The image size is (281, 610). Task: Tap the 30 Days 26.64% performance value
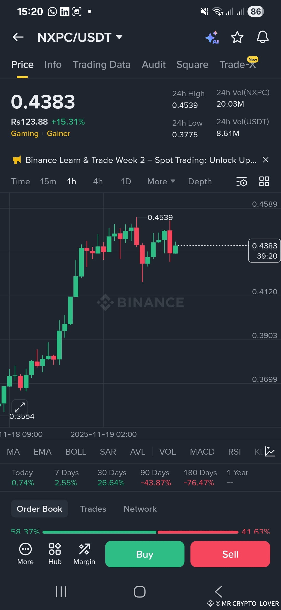(111, 483)
